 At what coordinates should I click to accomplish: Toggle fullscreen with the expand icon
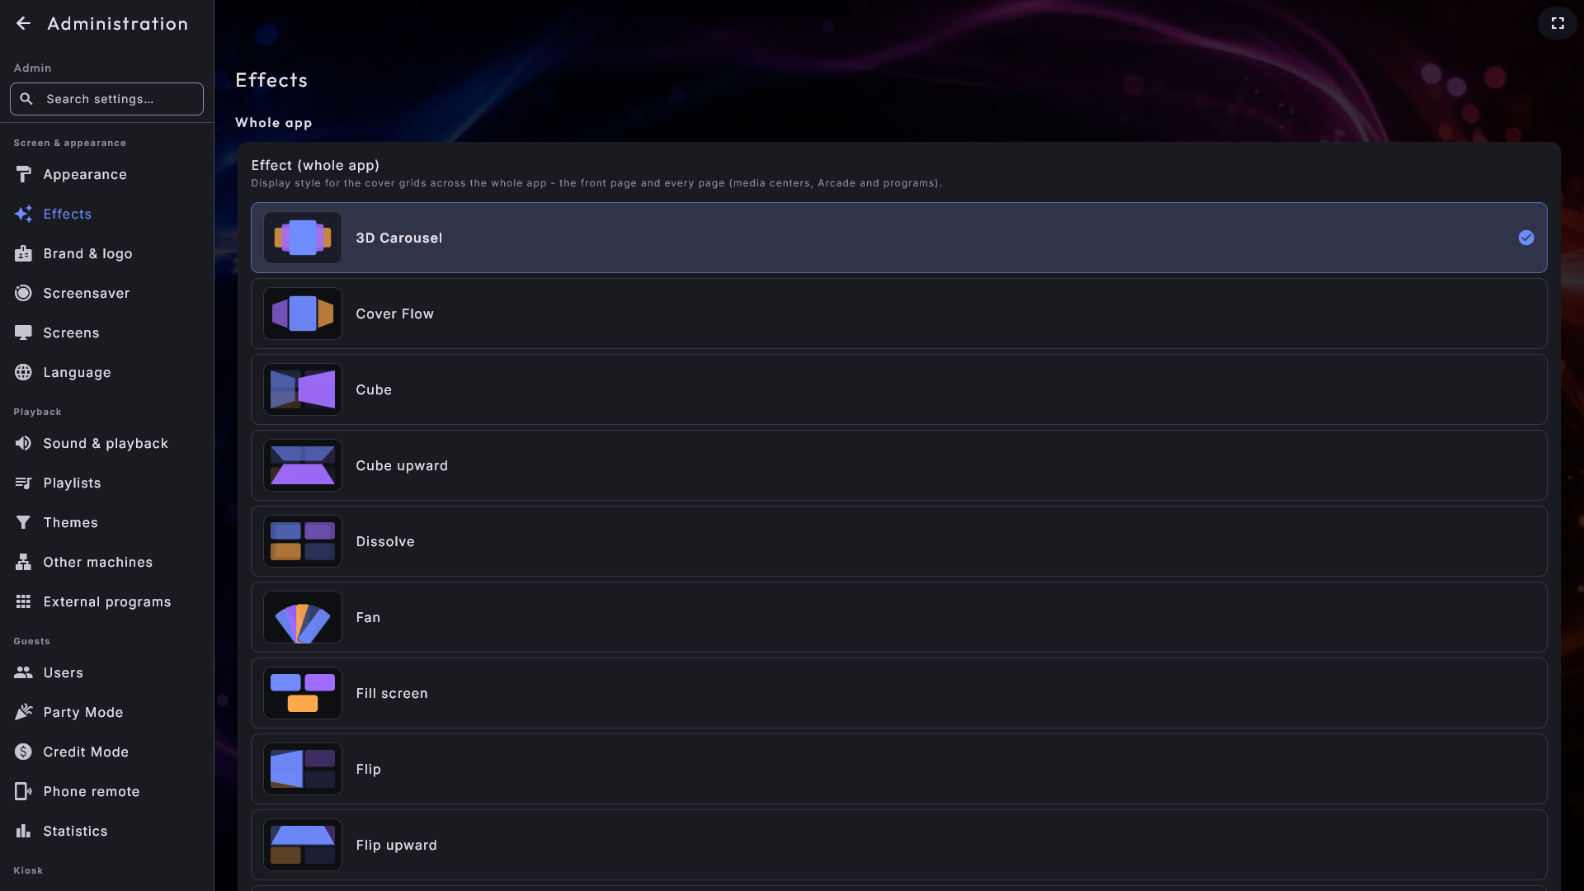[x=1558, y=23]
